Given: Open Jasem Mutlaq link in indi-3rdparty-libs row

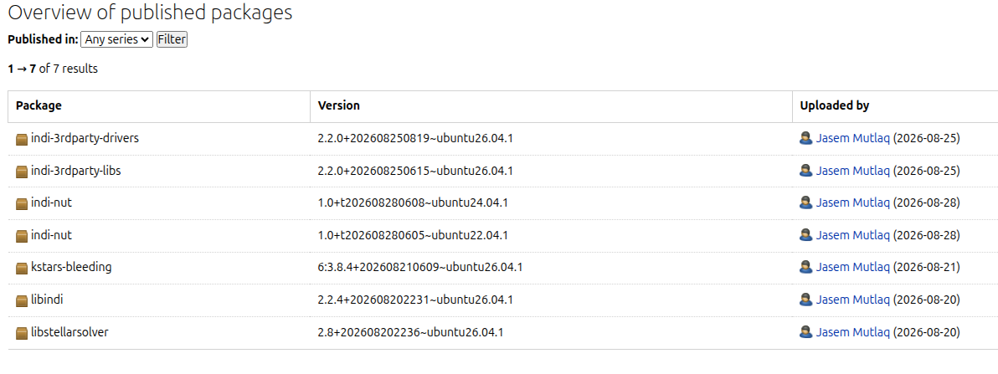Looking at the screenshot, I should 853,171.
